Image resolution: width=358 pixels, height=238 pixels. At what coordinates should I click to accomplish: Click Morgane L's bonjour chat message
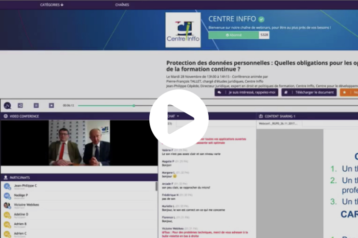(x=175, y=174)
